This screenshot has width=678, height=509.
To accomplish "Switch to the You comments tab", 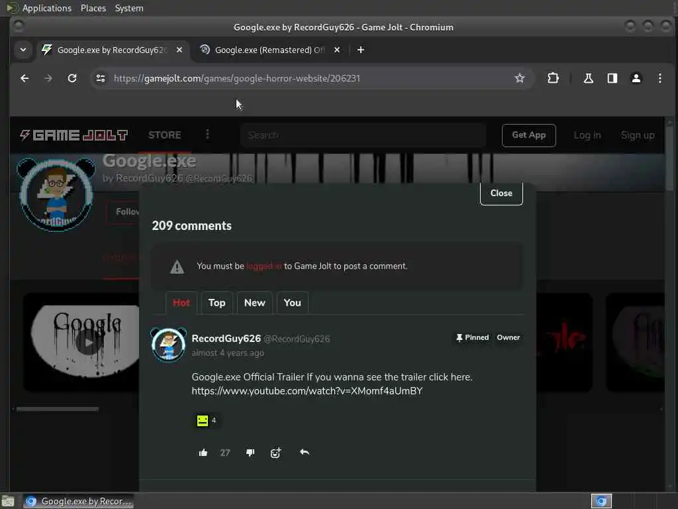I will pos(292,302).
